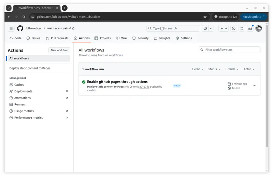Open the create new plus dropdown
The width and height of the screenshot is (273, 177).
point(224,28)
